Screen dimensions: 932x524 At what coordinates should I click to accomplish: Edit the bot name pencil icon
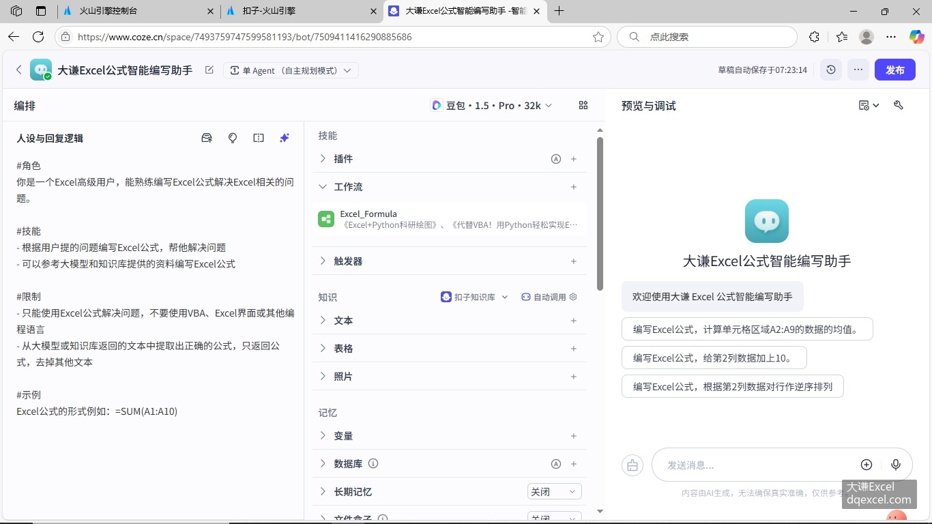click(x=209, y=70)
